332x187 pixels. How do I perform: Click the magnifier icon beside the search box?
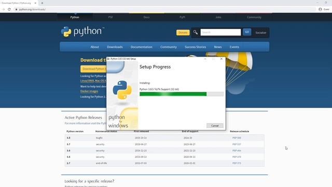pyautogui.click(x=196, y=32)
